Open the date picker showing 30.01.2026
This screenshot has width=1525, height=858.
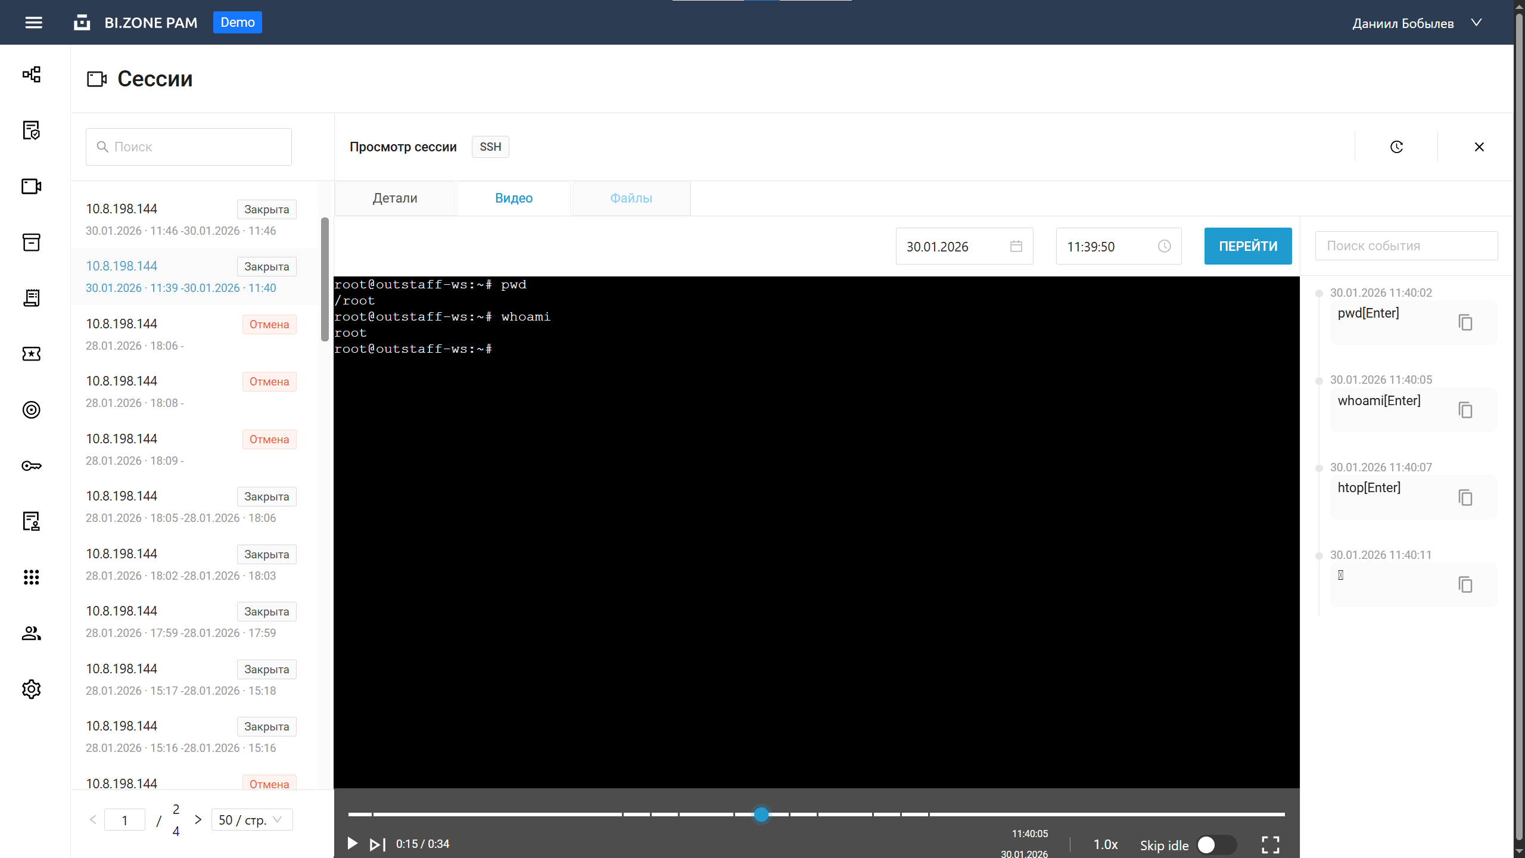coord(964,246)
